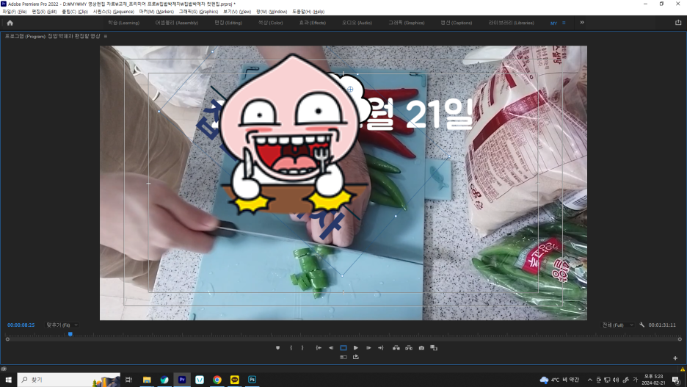The image size is (687, 387).
Task: Open the Clip menu
Action: [75, 12]
